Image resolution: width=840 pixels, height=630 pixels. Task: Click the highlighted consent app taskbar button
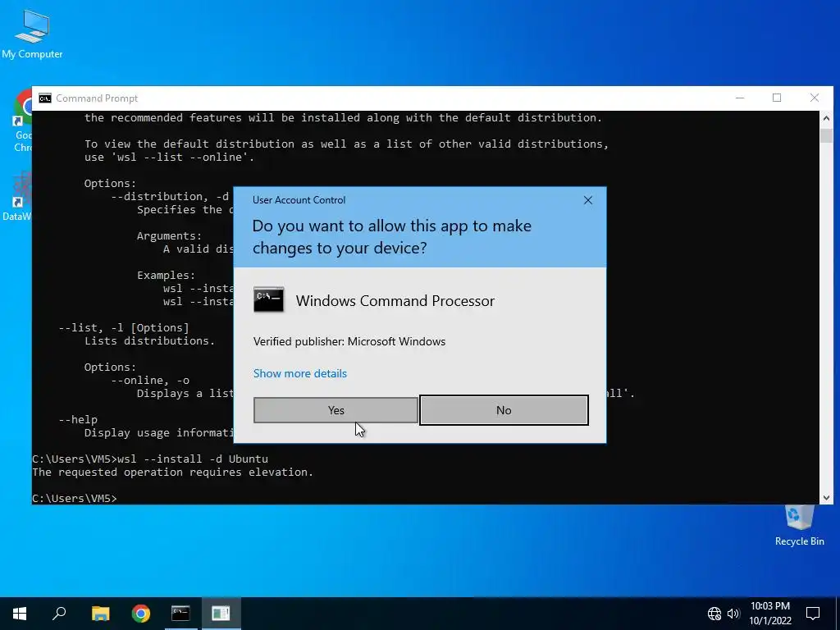pos(221,614)
